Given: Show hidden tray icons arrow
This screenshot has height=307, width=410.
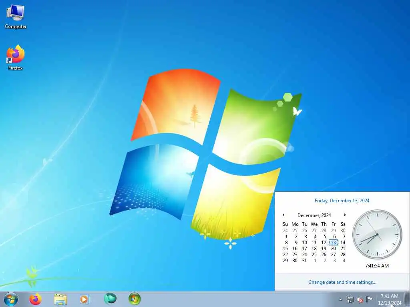Looking at the screenshot, I should pos(340,299).
